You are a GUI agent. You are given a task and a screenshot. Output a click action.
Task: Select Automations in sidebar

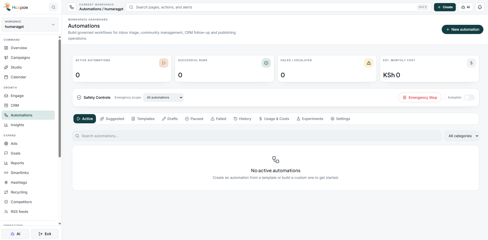coord(28,115)
